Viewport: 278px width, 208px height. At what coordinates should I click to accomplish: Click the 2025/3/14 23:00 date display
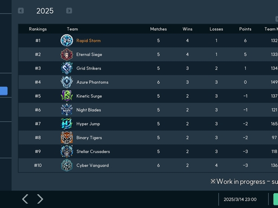coord(240,199)
